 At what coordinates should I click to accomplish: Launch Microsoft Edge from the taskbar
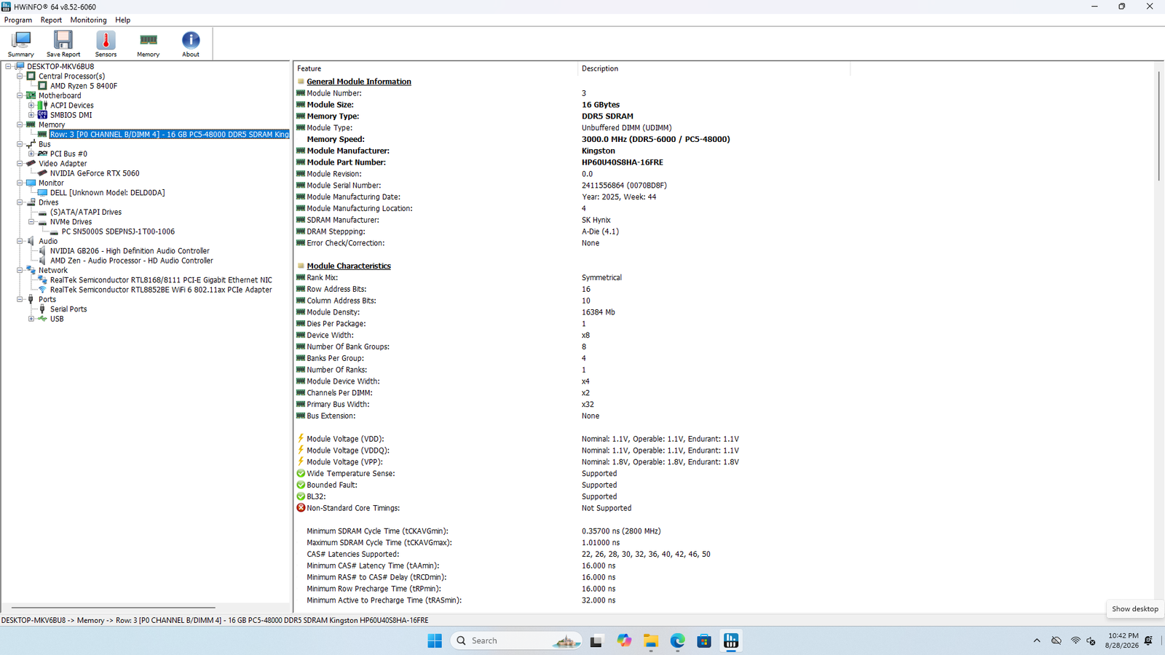pyautogui.click(x=678, y=640)
